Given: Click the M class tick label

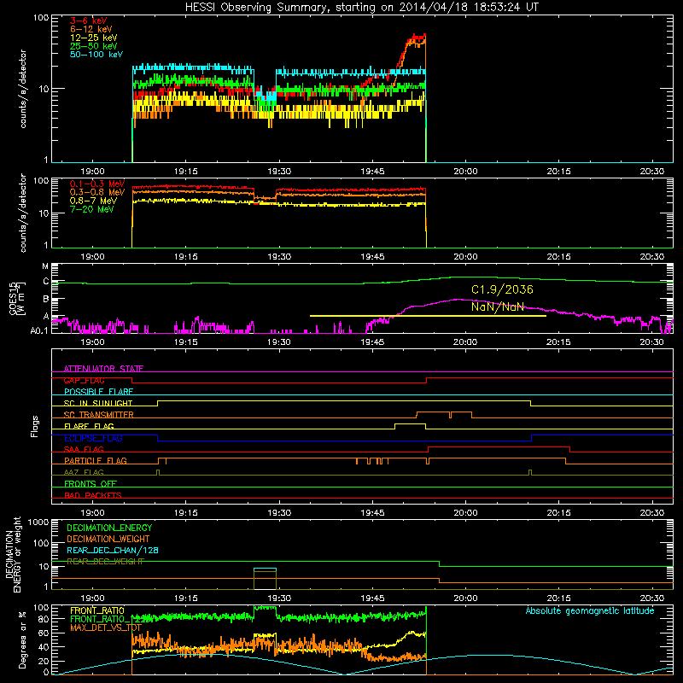Looking at the screenshot, I should [x=45, y=266].
